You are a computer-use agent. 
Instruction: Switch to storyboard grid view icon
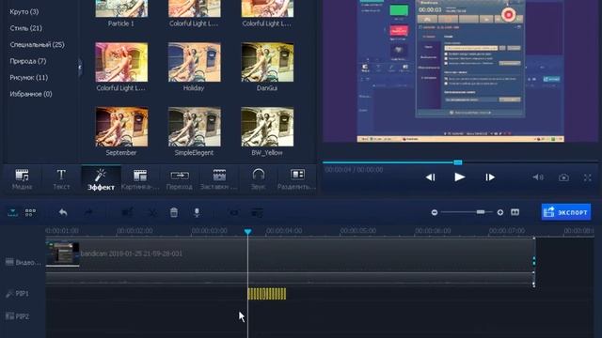30,212
